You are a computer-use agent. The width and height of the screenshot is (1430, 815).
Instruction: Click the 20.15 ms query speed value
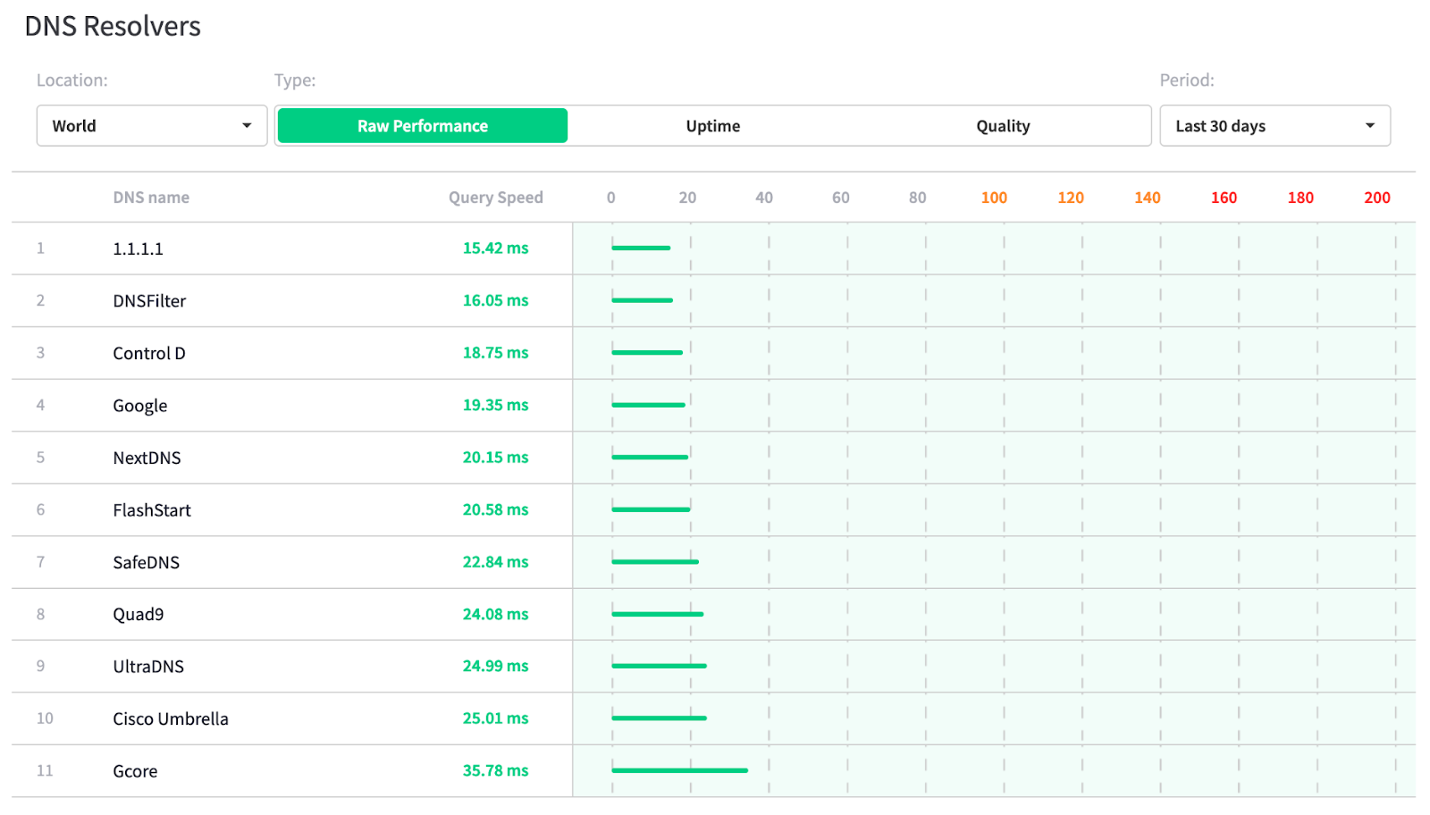click(495, 458)
